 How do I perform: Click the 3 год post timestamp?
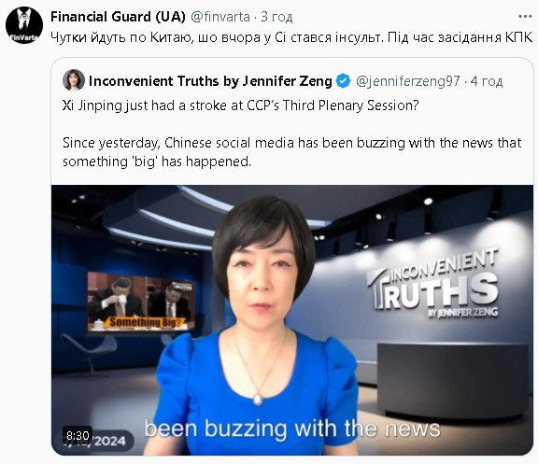pyautogui.click(x=276, y=17)
